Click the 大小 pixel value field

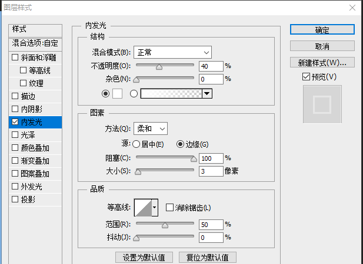[x=211, y=171]
